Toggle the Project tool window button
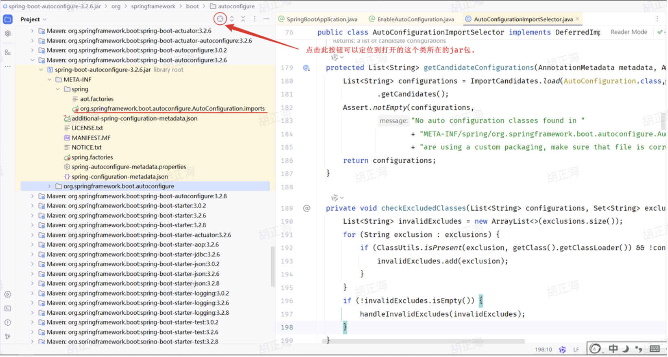668x357 pixels. coord(8,19)
